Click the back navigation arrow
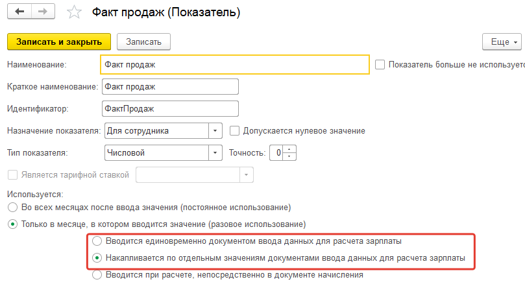 21,12
